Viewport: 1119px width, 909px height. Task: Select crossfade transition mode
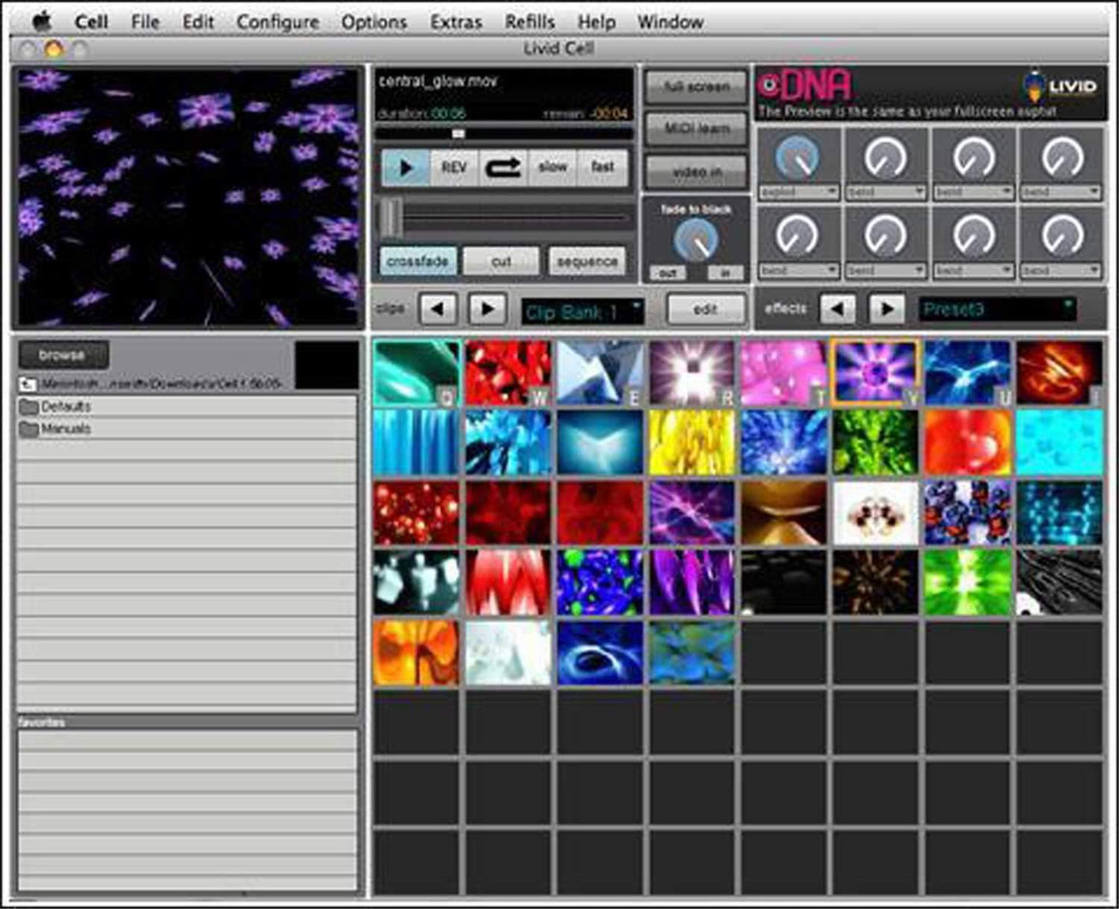[x=418, y=262]
